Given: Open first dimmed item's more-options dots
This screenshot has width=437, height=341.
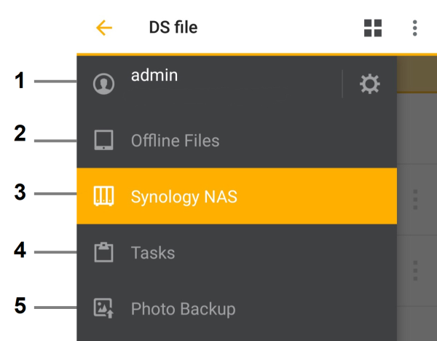Looking at the screenshot, I should 415,200.
